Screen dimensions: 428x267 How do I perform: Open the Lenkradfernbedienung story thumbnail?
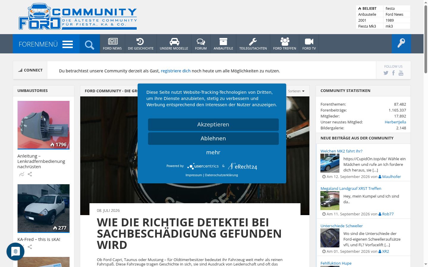43,125
